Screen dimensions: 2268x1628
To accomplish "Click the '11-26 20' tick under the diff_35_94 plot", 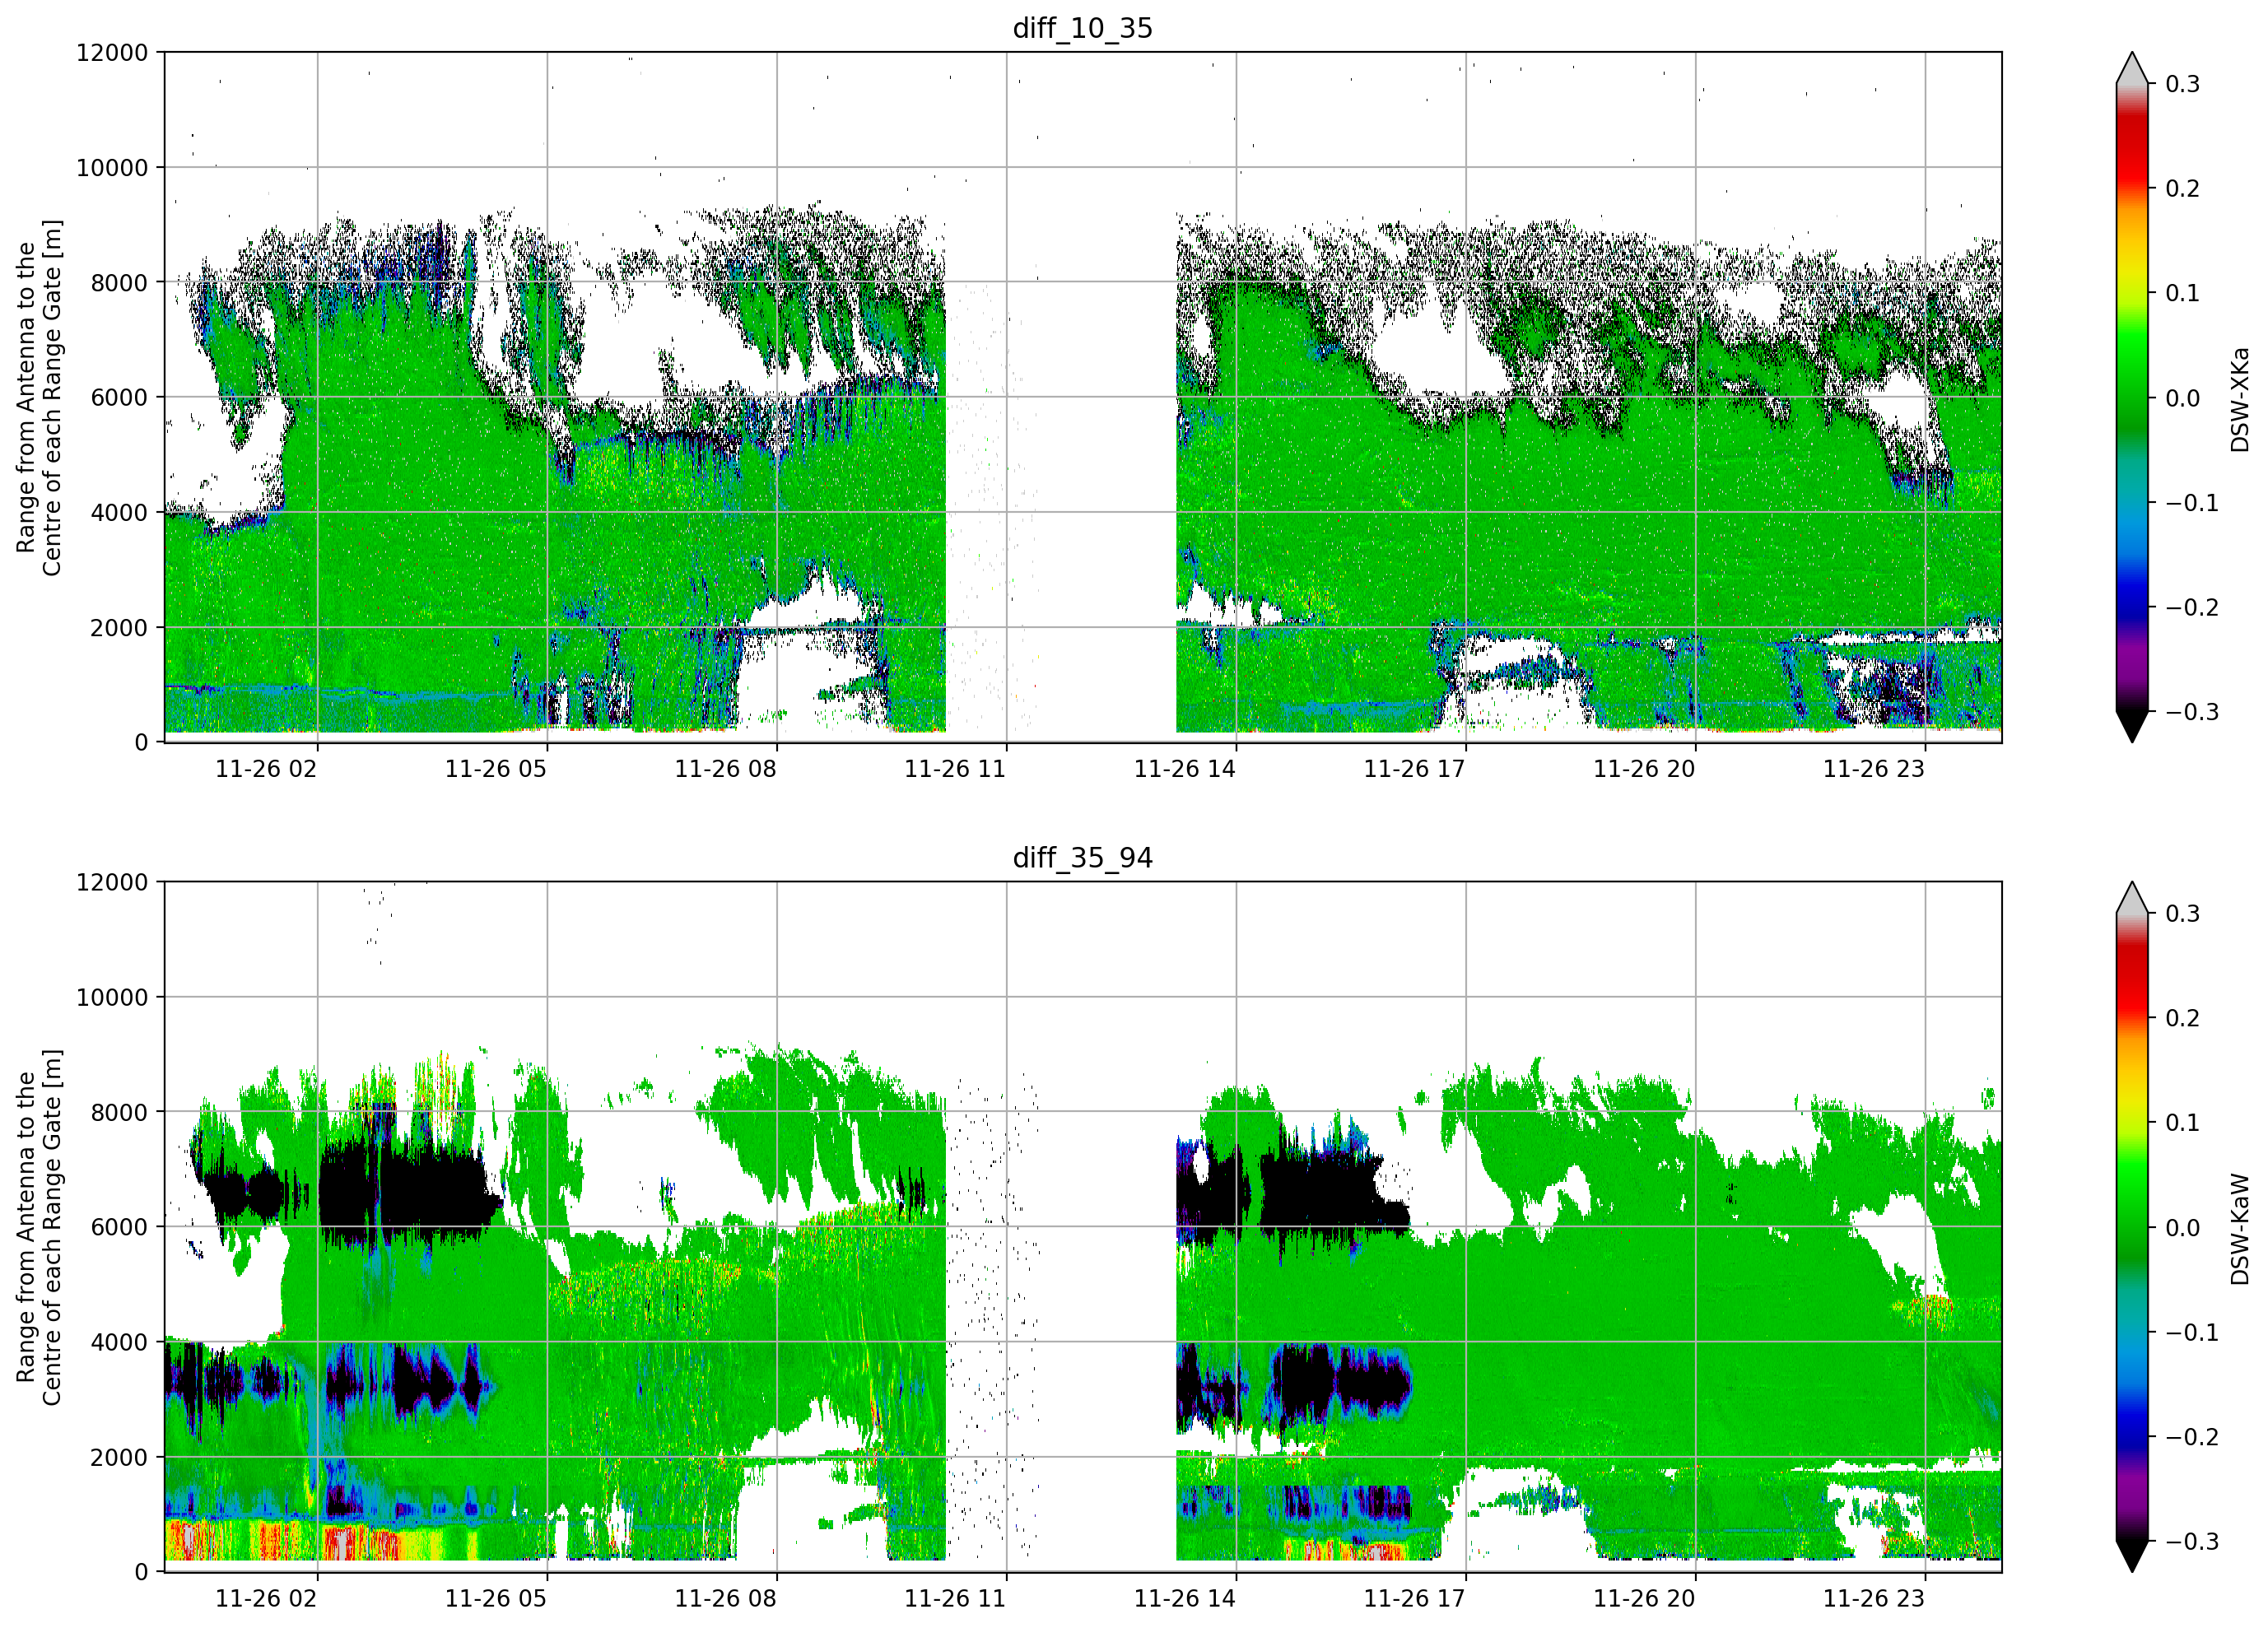I will coord(1644,1598).
